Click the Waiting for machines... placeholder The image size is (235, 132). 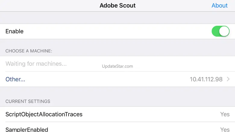click(36, 64)
